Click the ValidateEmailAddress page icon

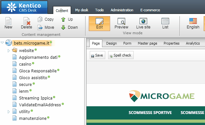(15, 105)
